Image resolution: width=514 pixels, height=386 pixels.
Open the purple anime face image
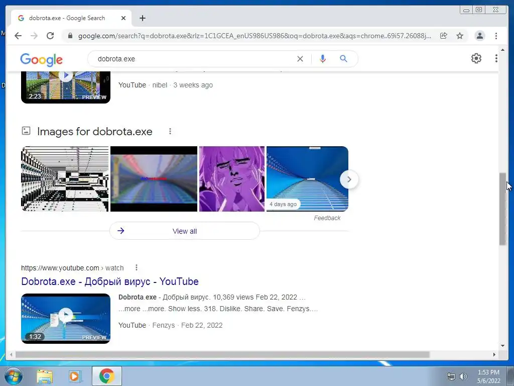pos(232,179)
